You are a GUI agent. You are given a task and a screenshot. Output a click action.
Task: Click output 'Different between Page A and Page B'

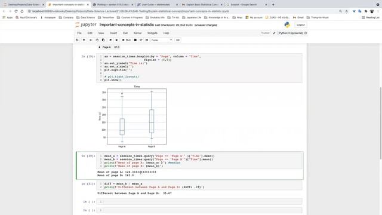(134, 193)
